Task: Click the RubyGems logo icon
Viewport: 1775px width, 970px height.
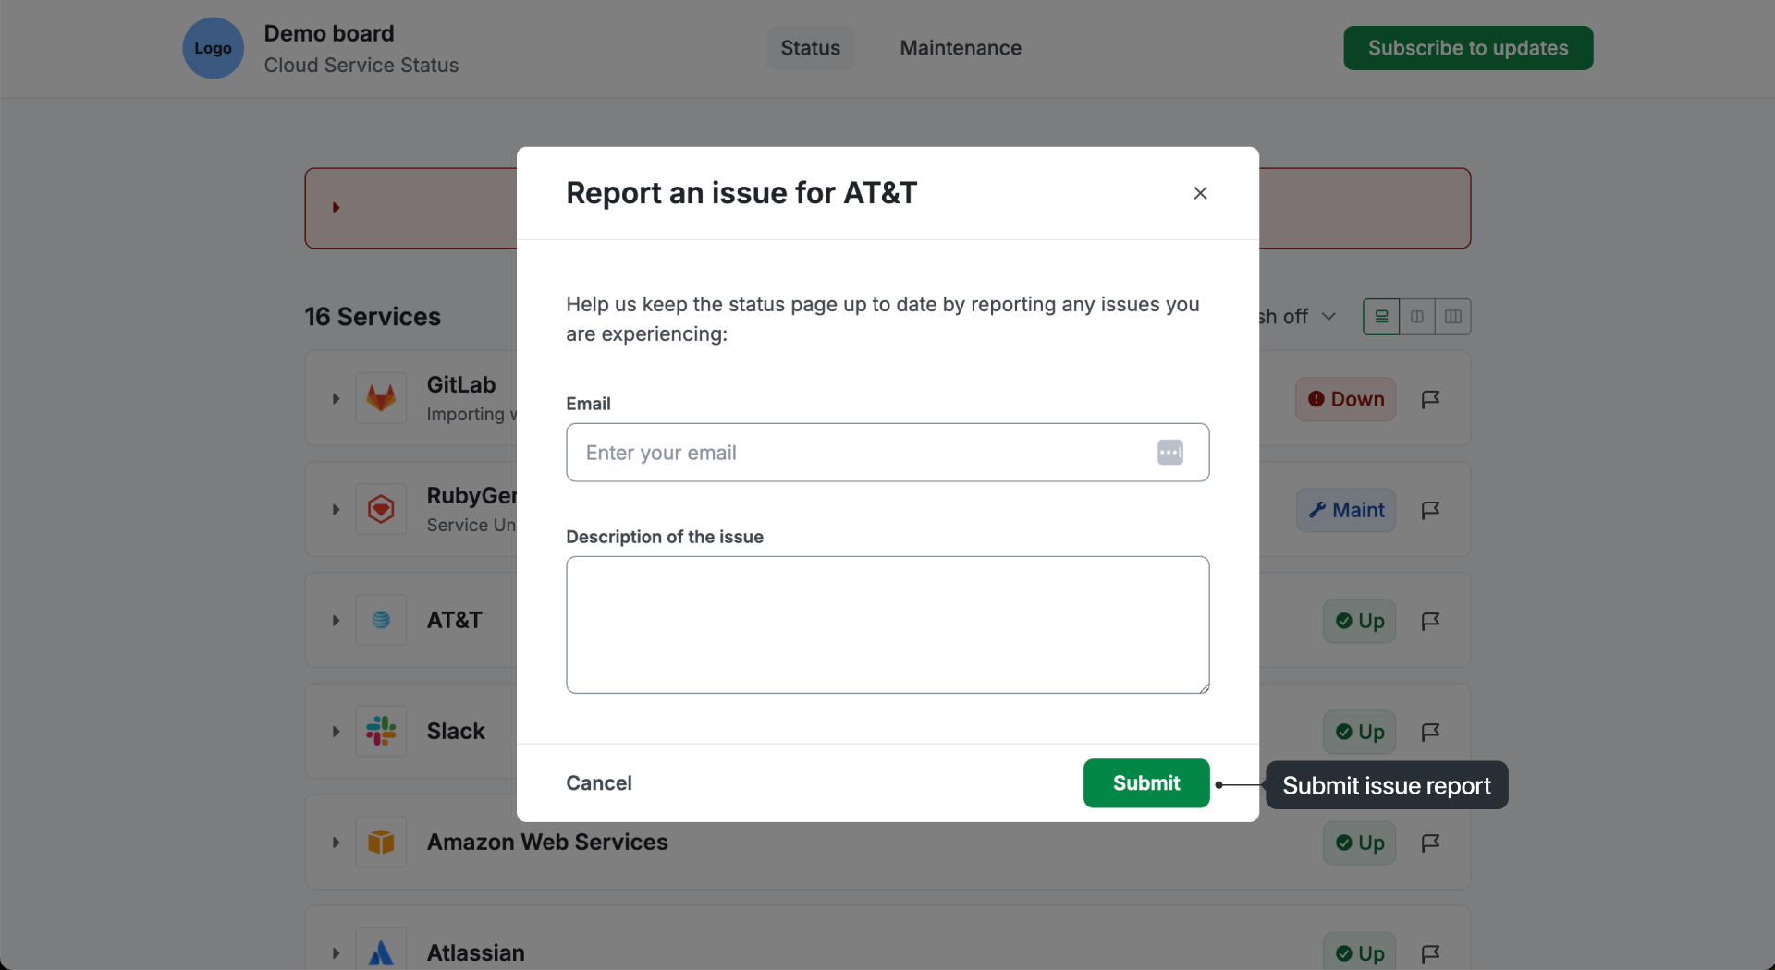Action: click(381, 510)
